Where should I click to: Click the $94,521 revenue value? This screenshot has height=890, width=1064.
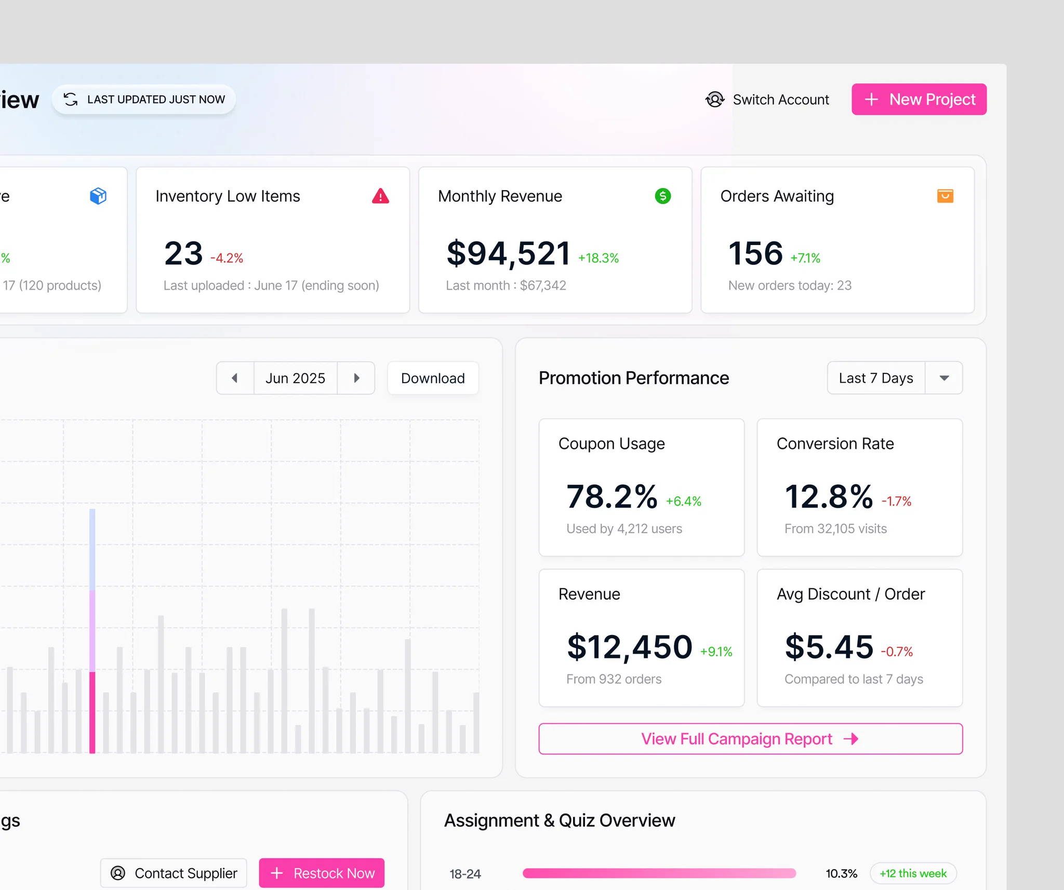click(x=508, y=253)
